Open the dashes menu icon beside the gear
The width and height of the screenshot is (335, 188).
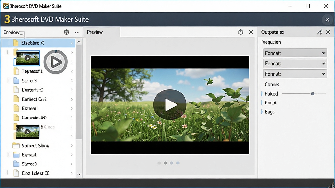pos(77,32)
